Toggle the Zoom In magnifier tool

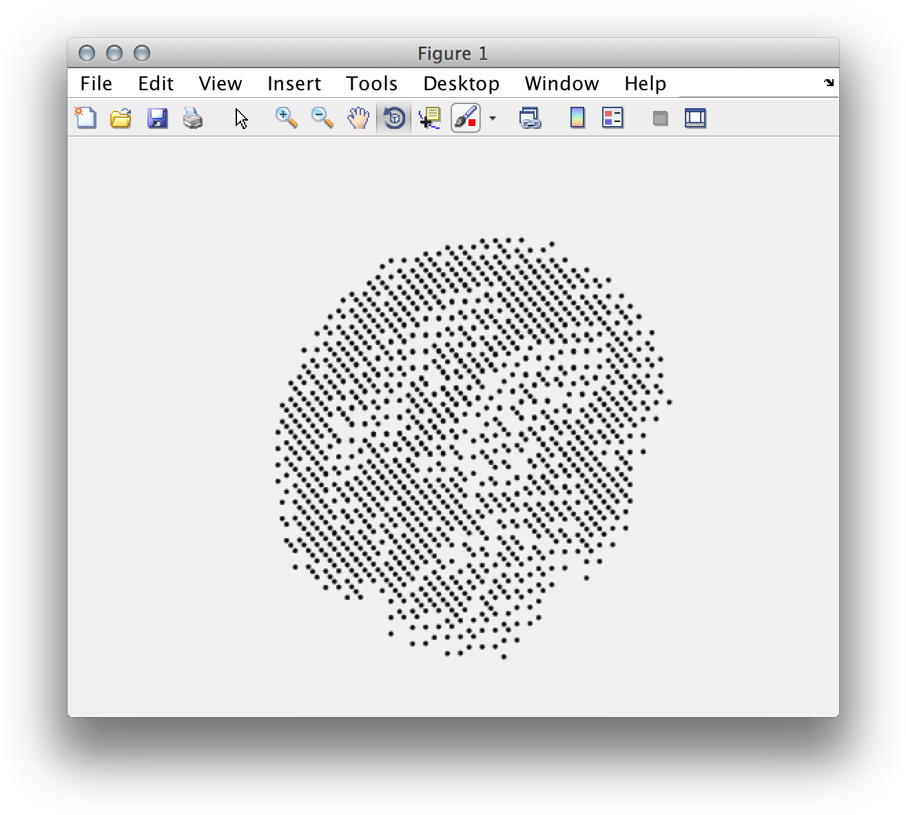point(286,118)
